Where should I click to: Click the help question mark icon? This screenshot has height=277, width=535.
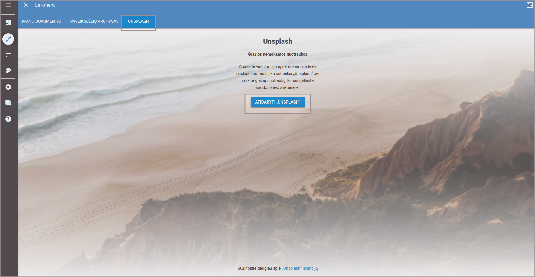8,119
